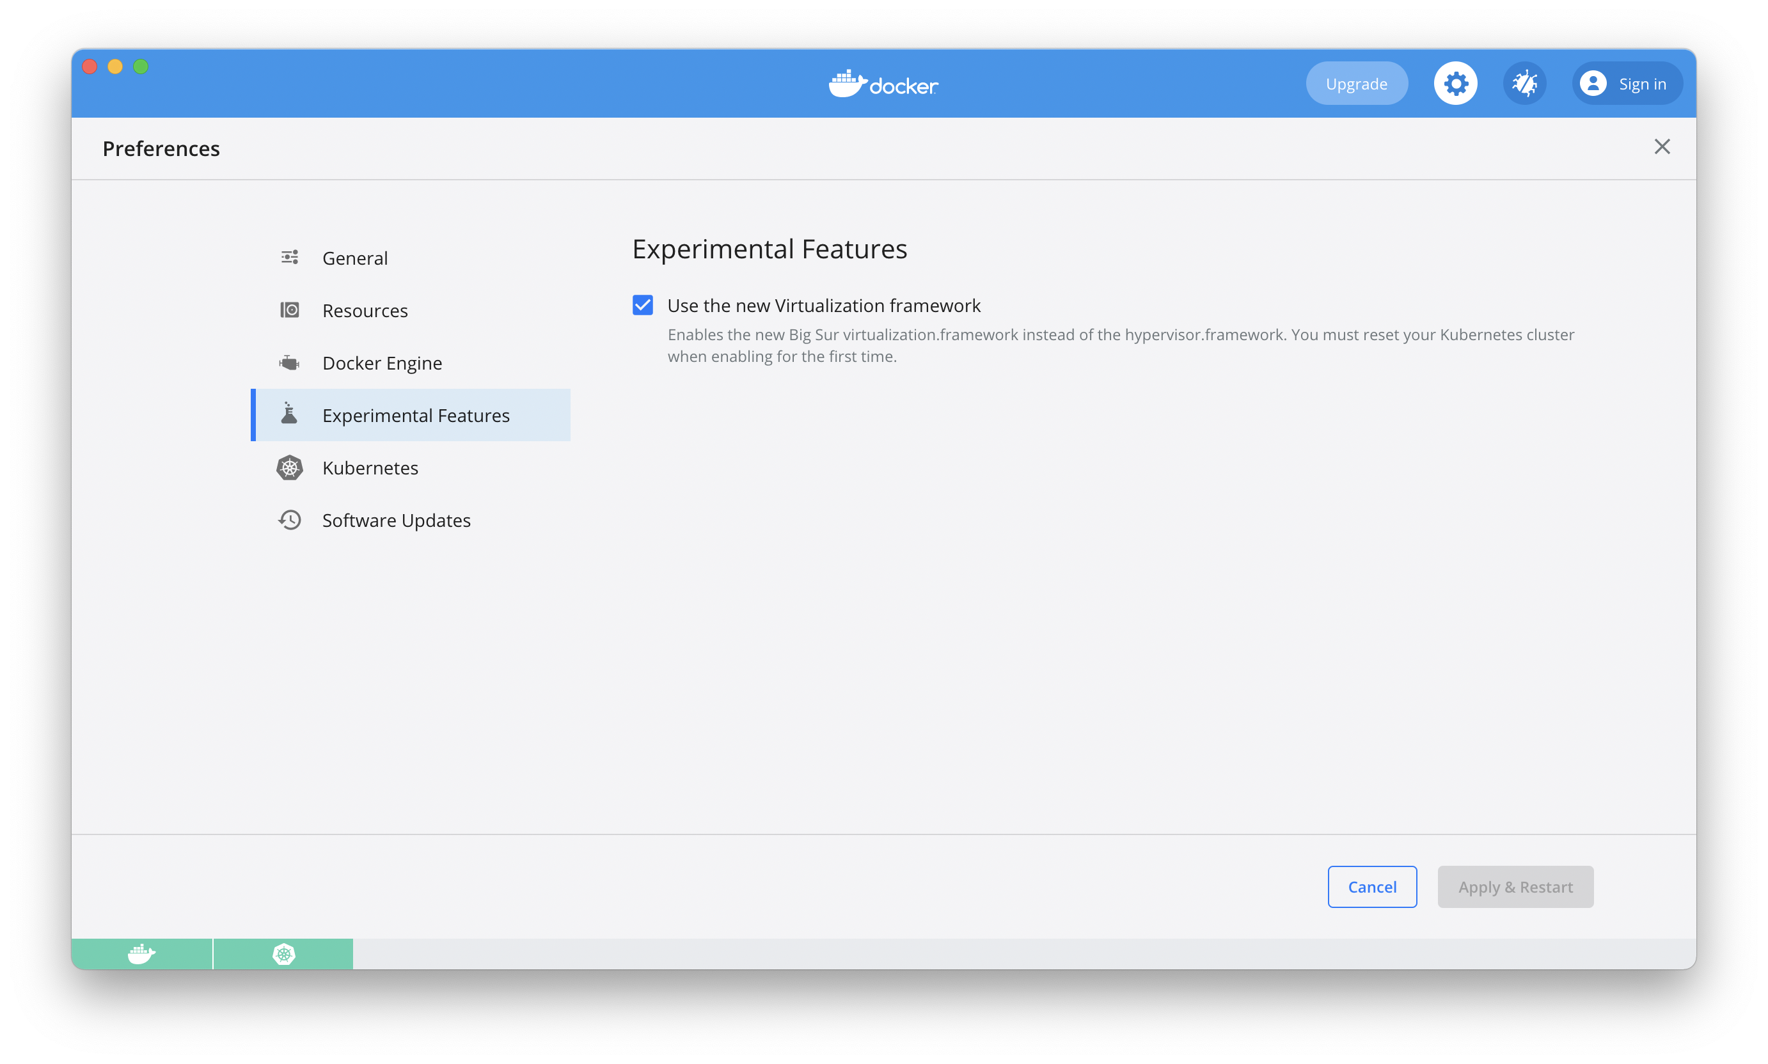Screen dimensions: 1768x1064
Task: Click the Software Updates clock icon
Action: [x=290, y=520]
